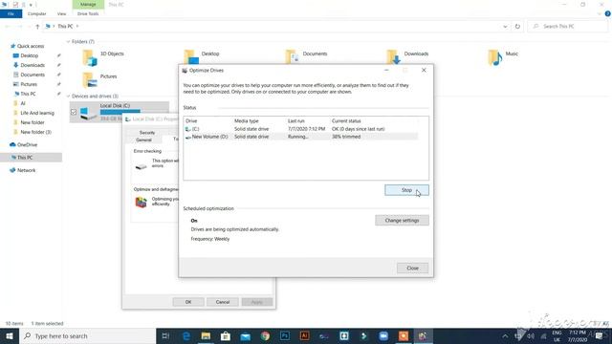The image size is (612, 344).
Task: Expand the hidden system tray icons
Action: pos(505,335)
